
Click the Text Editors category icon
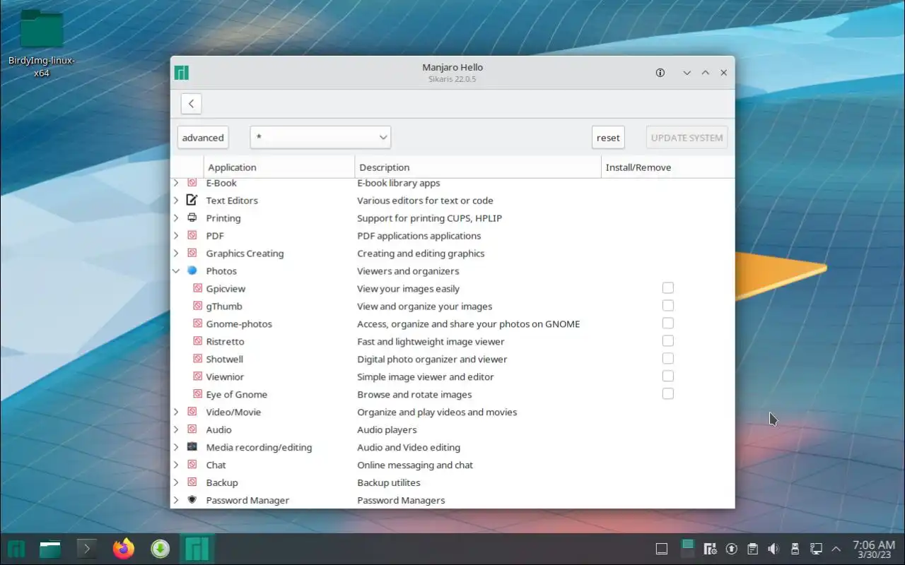tap(192, 200)
